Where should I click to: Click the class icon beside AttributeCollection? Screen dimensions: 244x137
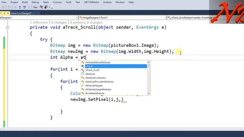coord(83,78)
